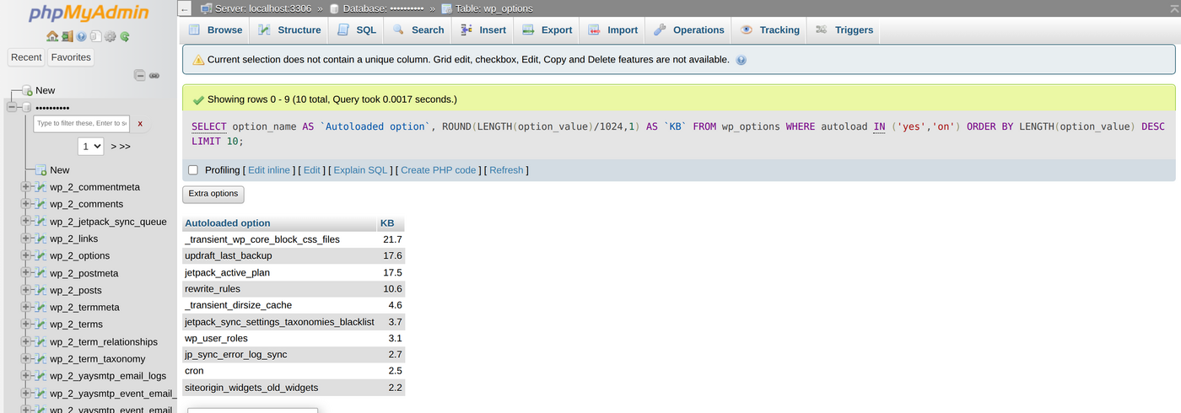Image resolution: width=1181 pixels, height=413 pixels.
Task: Toggle the Profiling checkbox
Action: [x=193, y=170]
